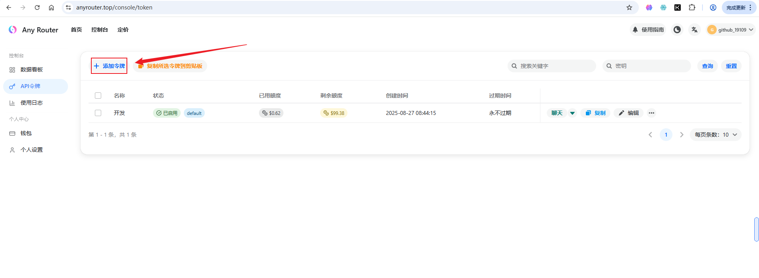Screen dimensions: 759x278
Task: Open 首页 in top navigation
Action: pos(76,30)
